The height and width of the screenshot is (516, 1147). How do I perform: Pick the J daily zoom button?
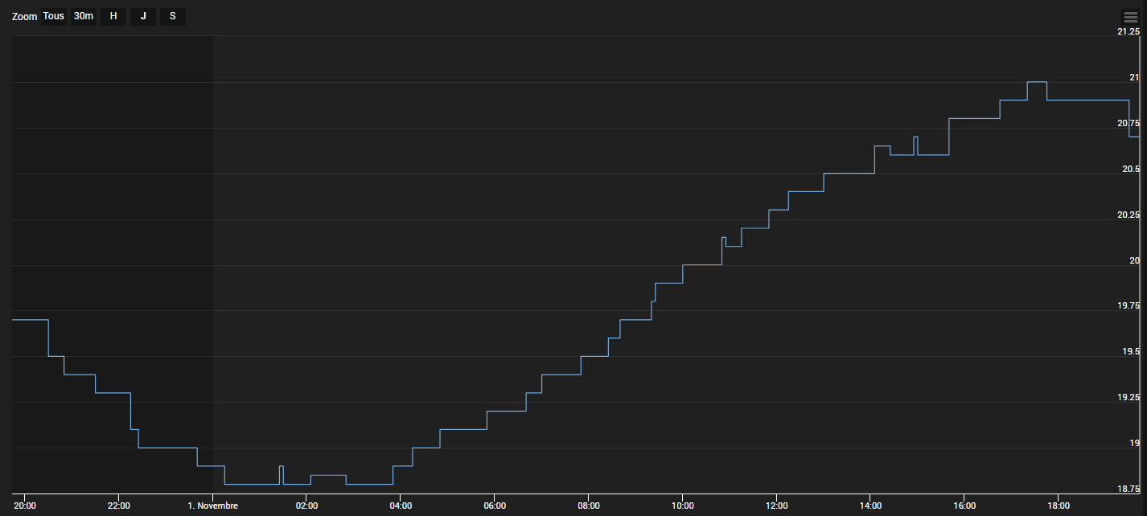(x=143, y=16)
